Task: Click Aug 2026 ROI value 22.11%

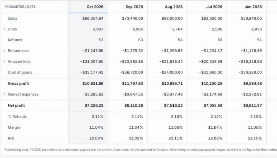Action: (x=176, y=138)
